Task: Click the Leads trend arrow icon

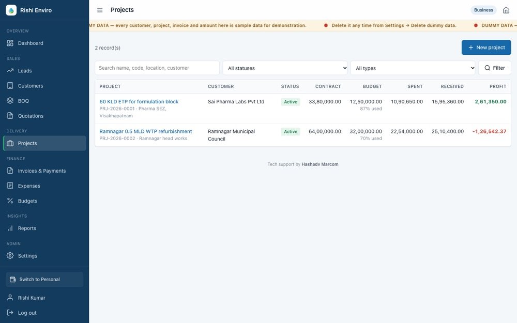Action: [x=10, y=70]
